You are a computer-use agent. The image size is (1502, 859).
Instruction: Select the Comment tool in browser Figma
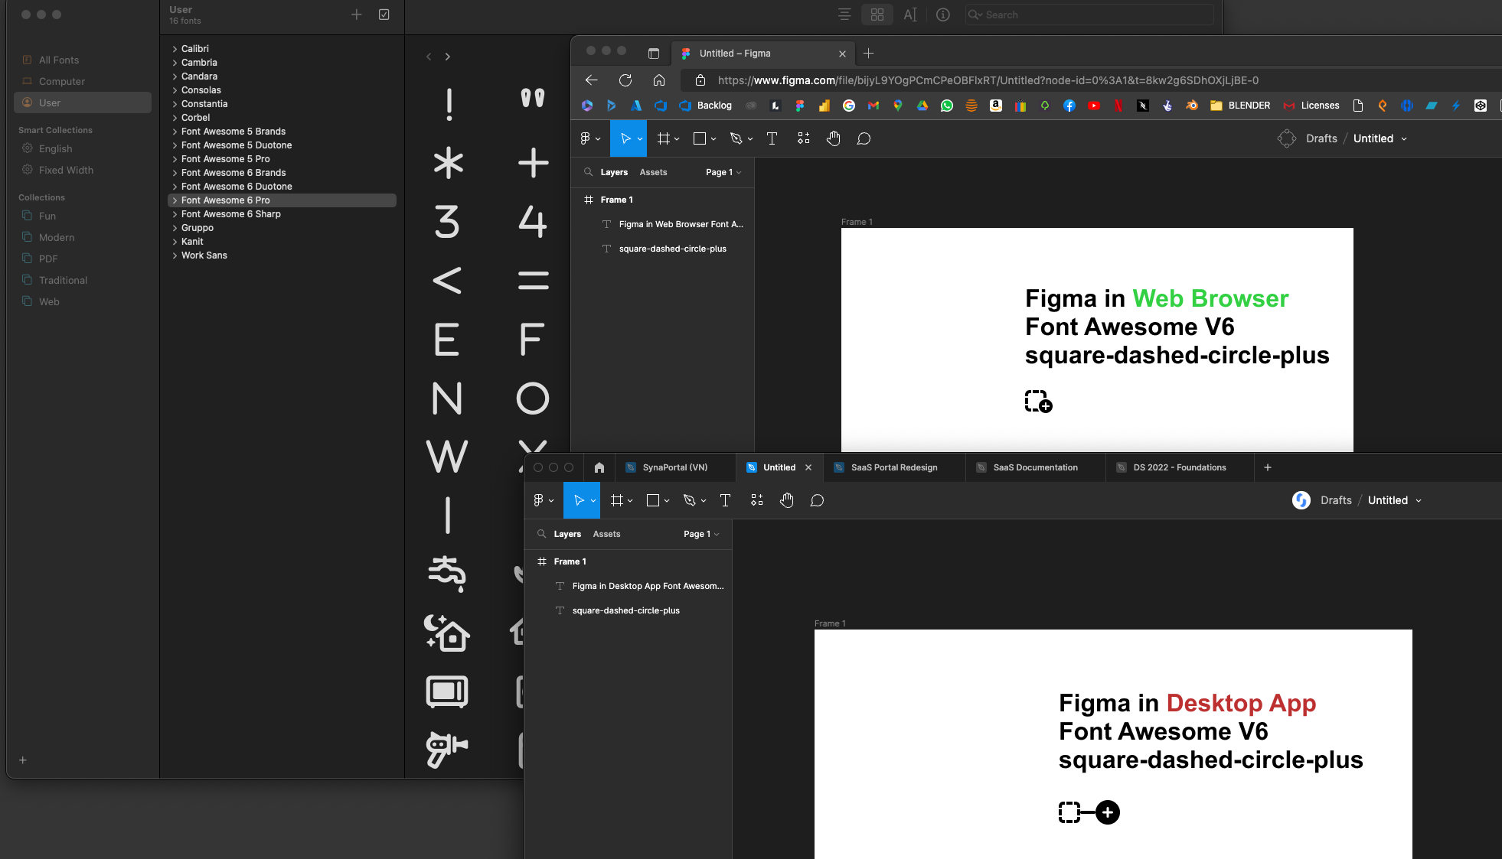tap(864, 138)
